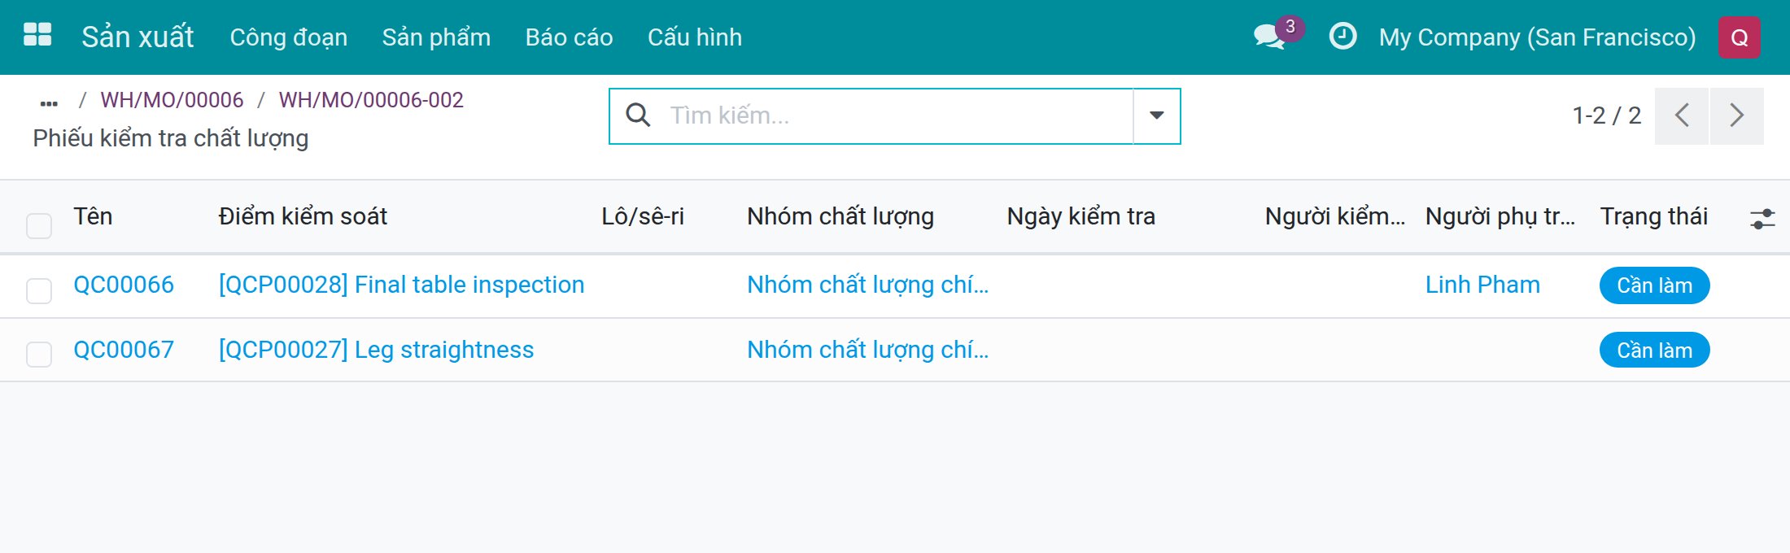Sort by Trạng thái column

point(1654,216)
